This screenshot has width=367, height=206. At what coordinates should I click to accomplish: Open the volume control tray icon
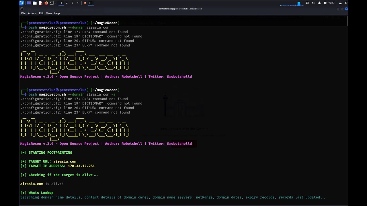click(x=313, y=3)
